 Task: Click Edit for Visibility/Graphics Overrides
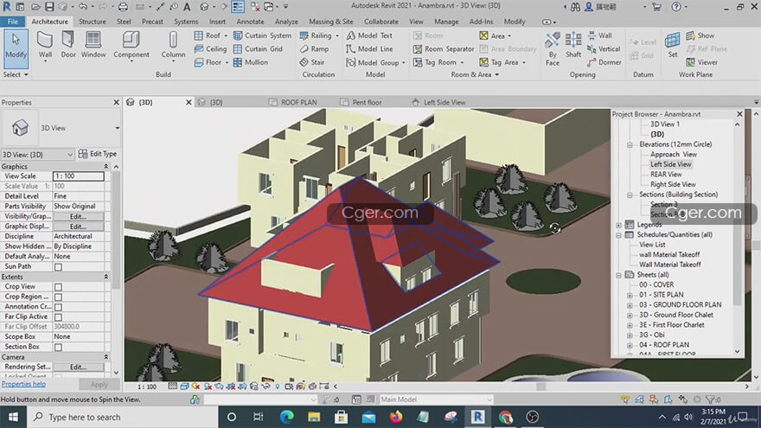coord(78,216)
